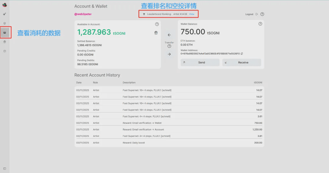Screen dimensions: 329x173
Task: Open the Transfer help question icon
Action: (x=169, y=46)
